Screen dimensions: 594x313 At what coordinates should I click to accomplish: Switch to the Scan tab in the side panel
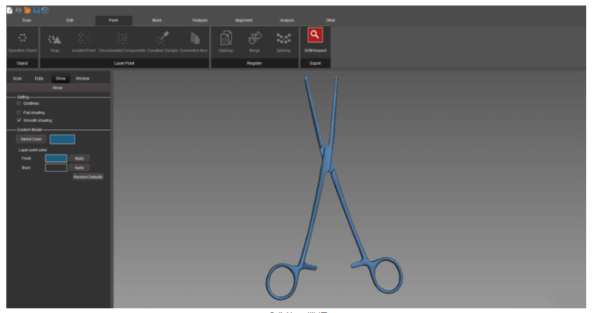(17, 78)
